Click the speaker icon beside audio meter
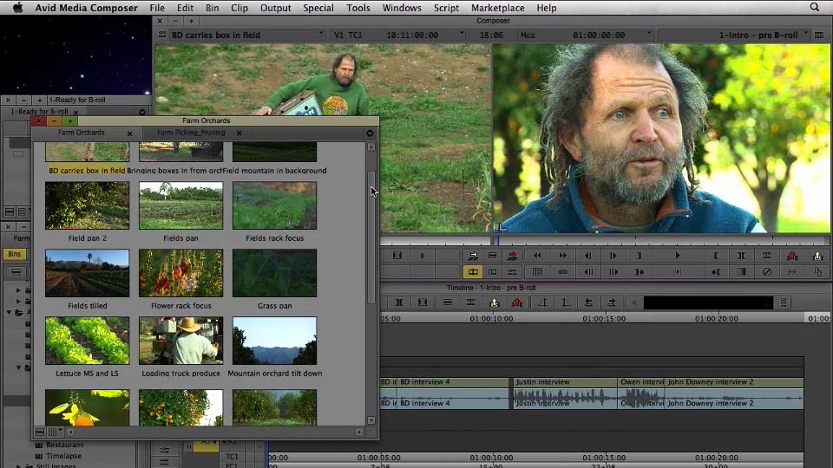 pos(633,302)
